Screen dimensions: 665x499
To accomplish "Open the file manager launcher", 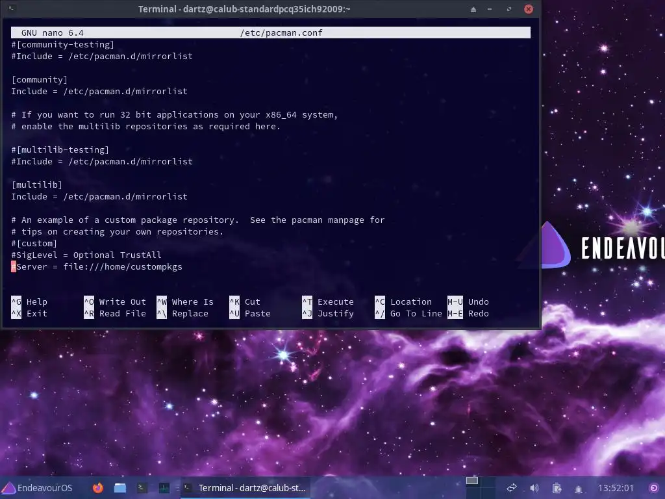I will (x=120, y=488).
